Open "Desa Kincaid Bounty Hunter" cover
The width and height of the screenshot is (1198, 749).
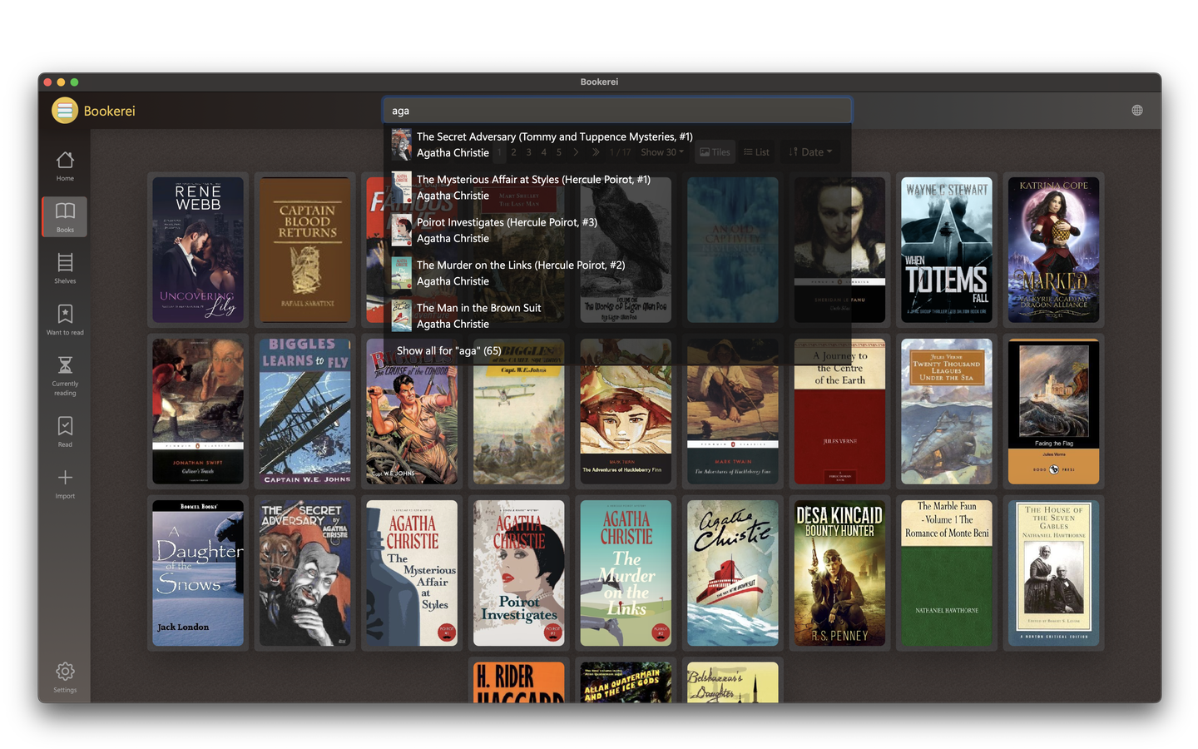point(840,573)
